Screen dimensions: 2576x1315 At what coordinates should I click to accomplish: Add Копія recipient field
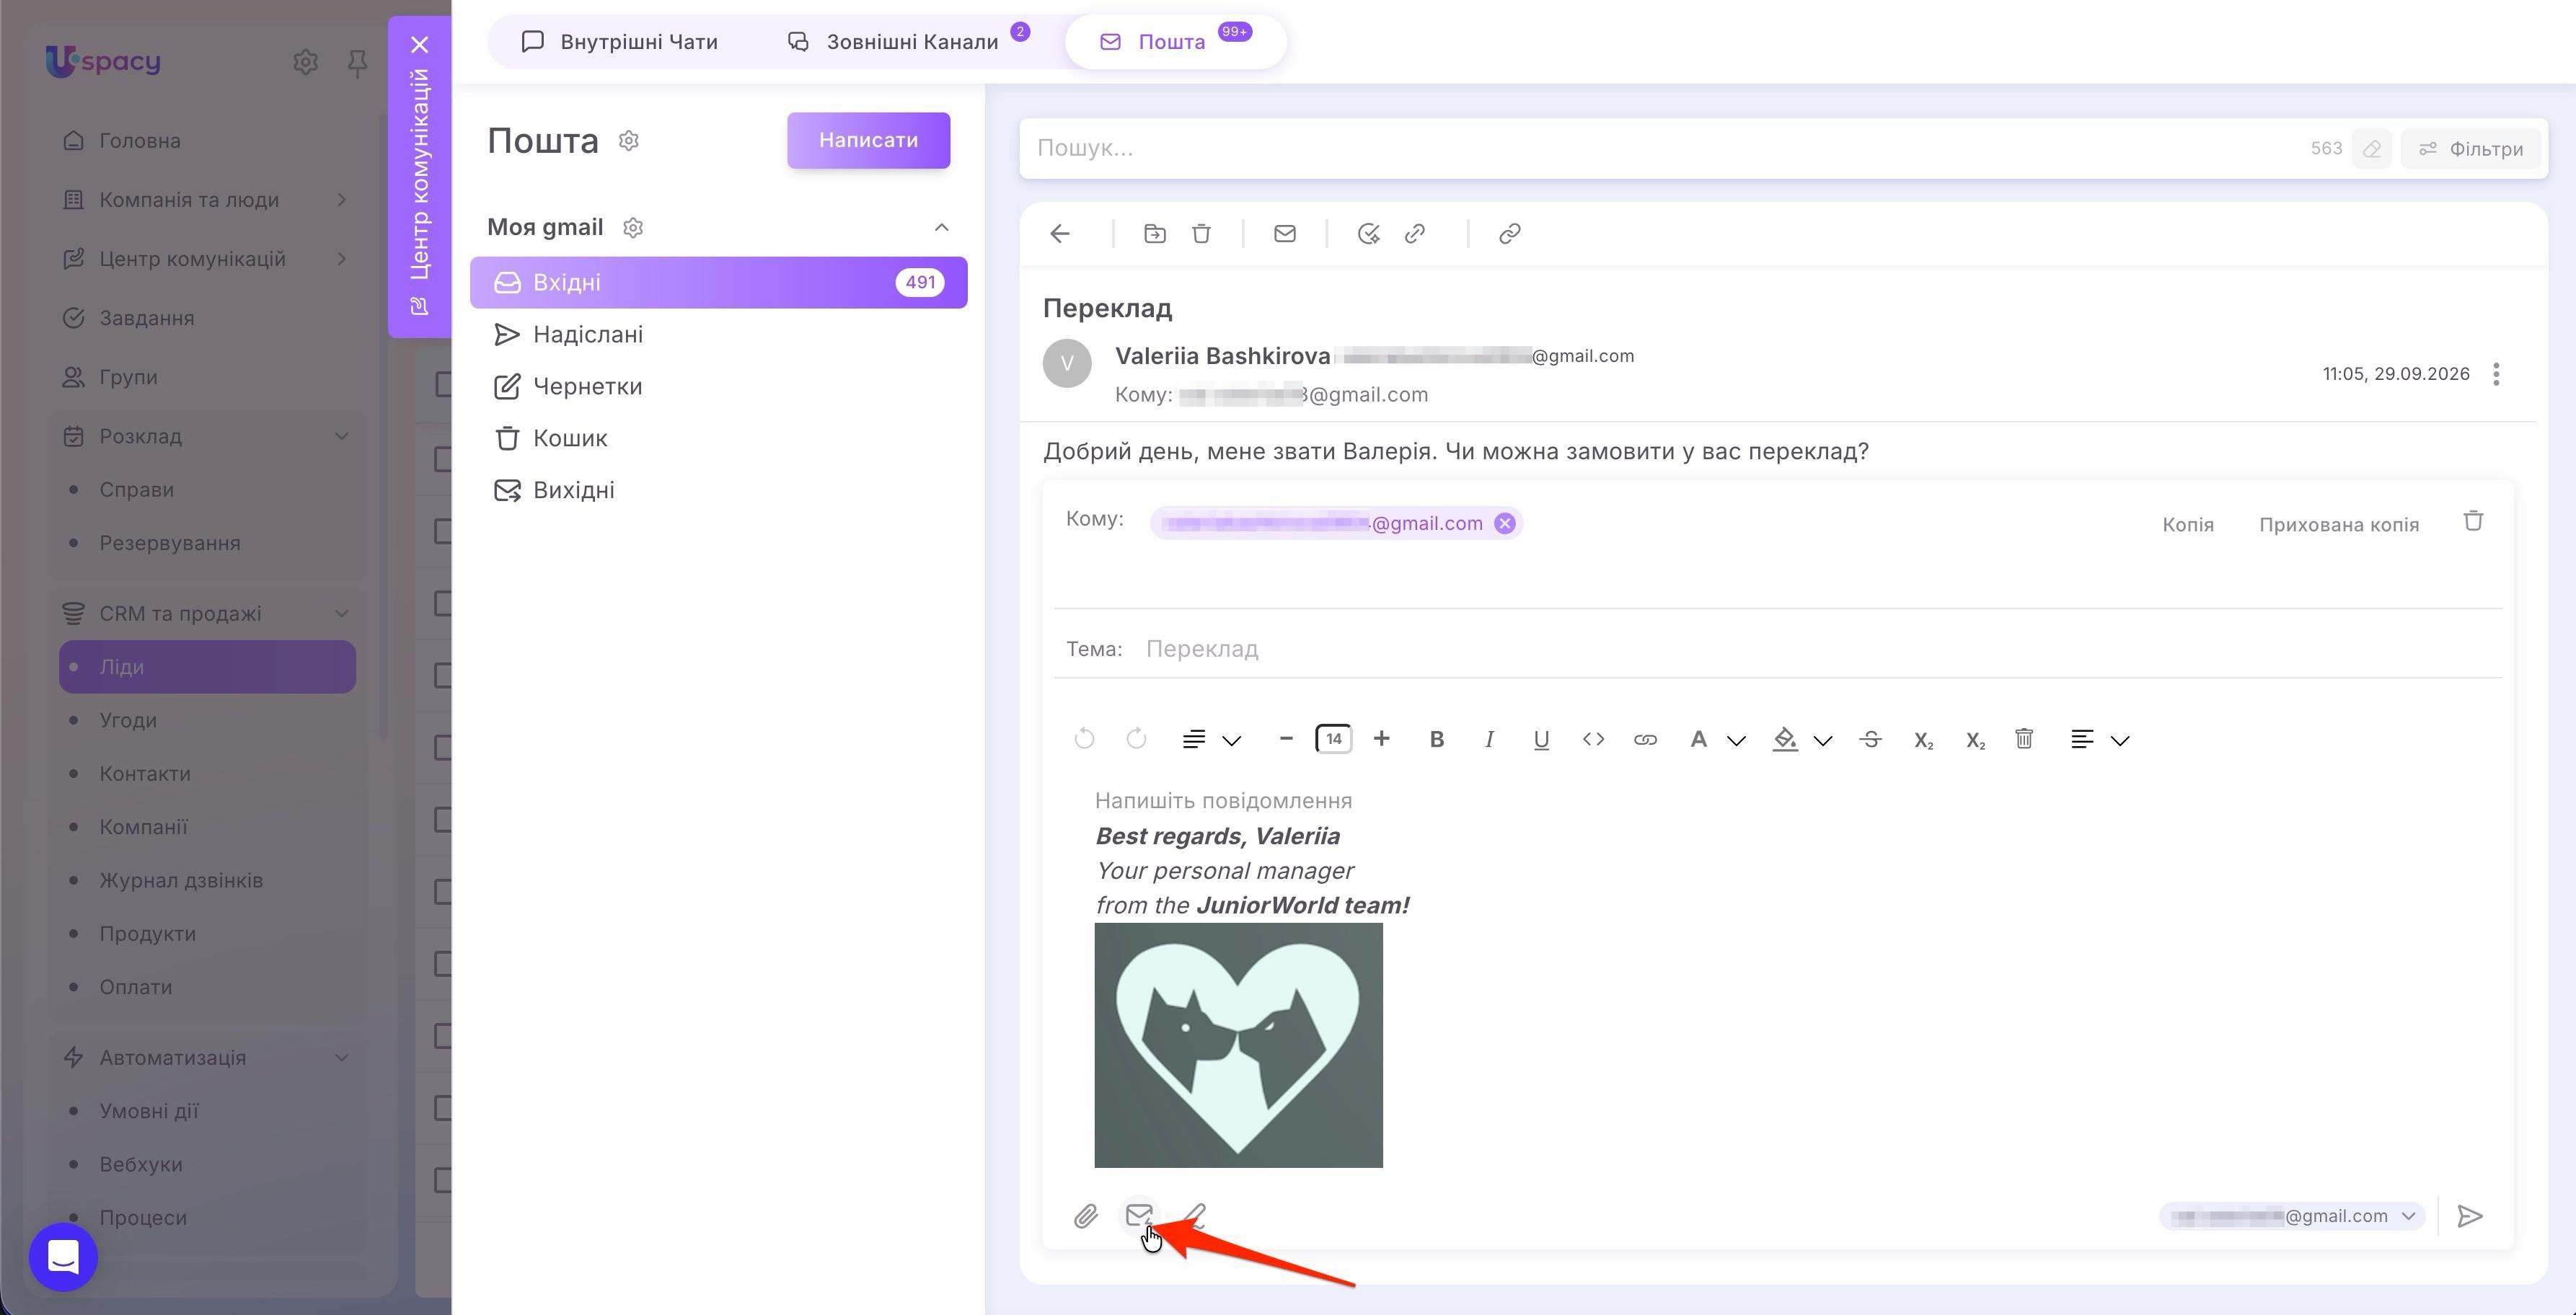(x=2187, y=525)
